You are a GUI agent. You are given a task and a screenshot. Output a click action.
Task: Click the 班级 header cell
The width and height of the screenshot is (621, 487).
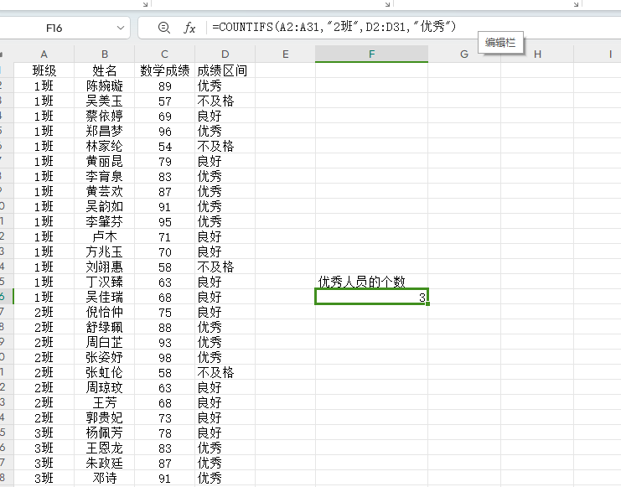coord(44,70)
